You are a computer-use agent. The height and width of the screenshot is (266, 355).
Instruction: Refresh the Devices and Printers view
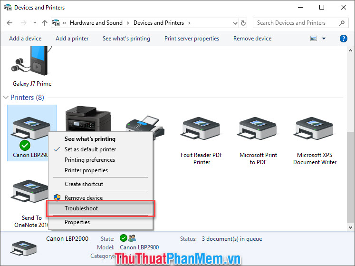point(243,23)
